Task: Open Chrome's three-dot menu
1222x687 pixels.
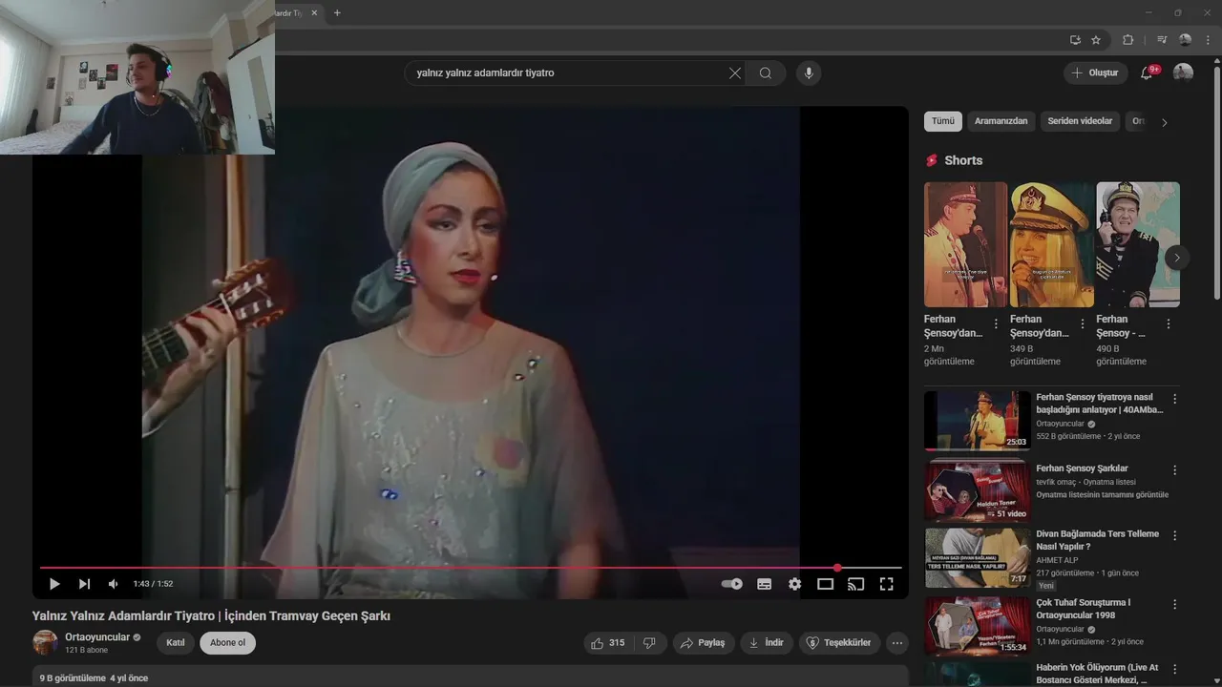Action: [x=1208, y=40]
